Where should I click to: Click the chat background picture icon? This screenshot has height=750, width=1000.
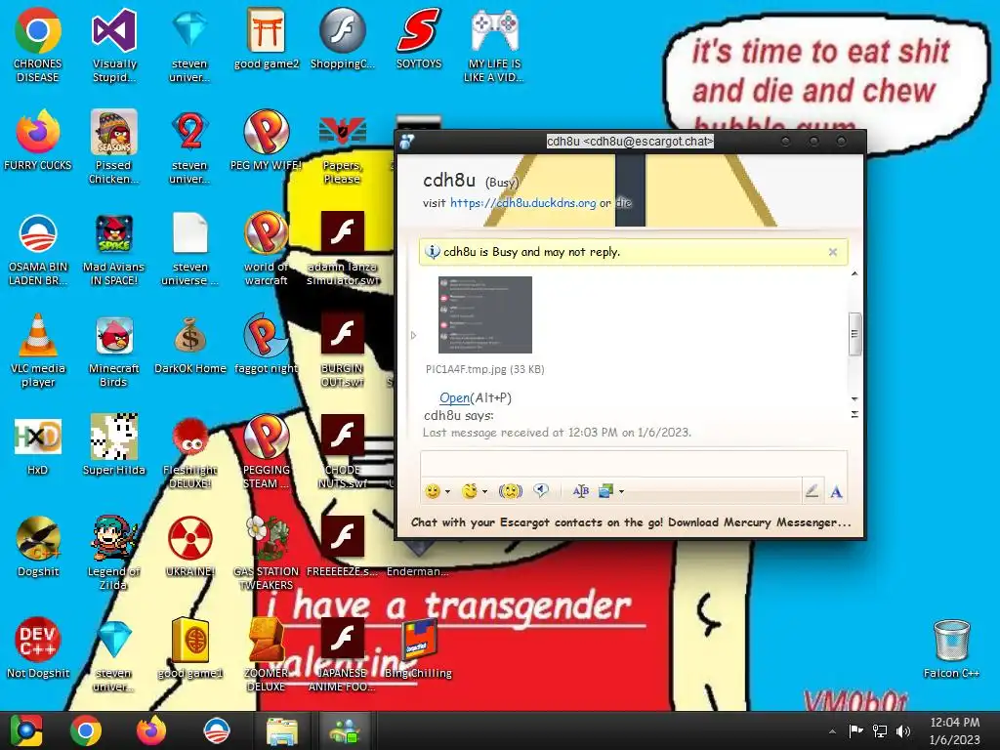605,491
